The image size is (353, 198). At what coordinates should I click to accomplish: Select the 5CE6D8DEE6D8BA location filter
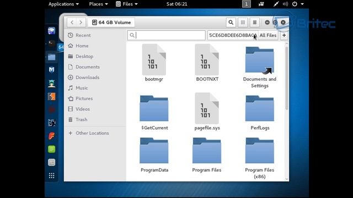tap(233, 35)
